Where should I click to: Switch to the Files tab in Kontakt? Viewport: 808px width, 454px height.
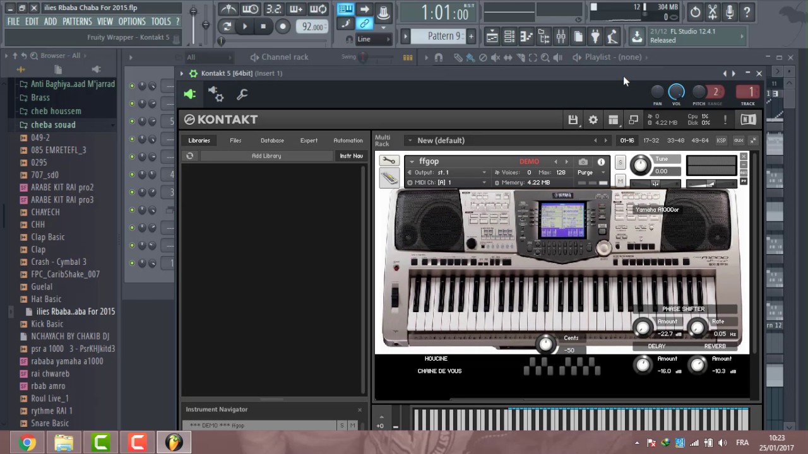point(235,141)
